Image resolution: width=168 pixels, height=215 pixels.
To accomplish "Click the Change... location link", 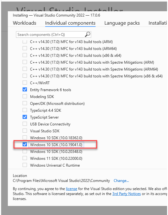I will [121, 181].
